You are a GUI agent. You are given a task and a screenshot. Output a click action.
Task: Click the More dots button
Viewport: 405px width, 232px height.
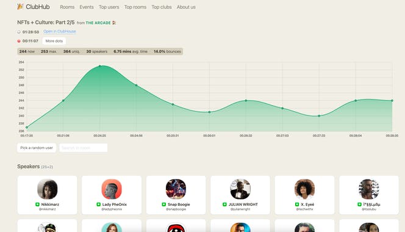[54, 41]
